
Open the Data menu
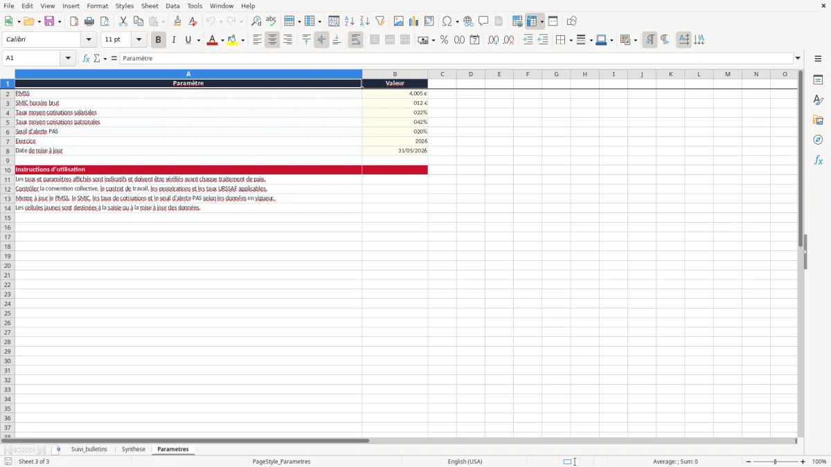pos(172,6)
